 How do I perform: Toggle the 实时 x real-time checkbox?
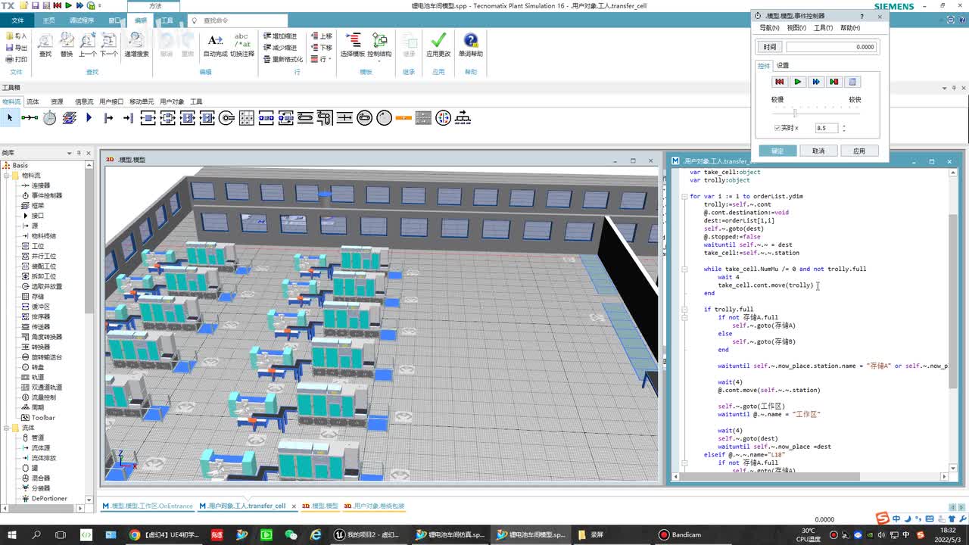tap(777, 128)
